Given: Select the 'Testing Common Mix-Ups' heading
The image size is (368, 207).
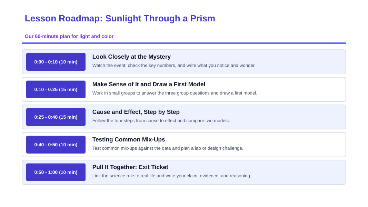Looking at the screenshot, I should [129, 139].
